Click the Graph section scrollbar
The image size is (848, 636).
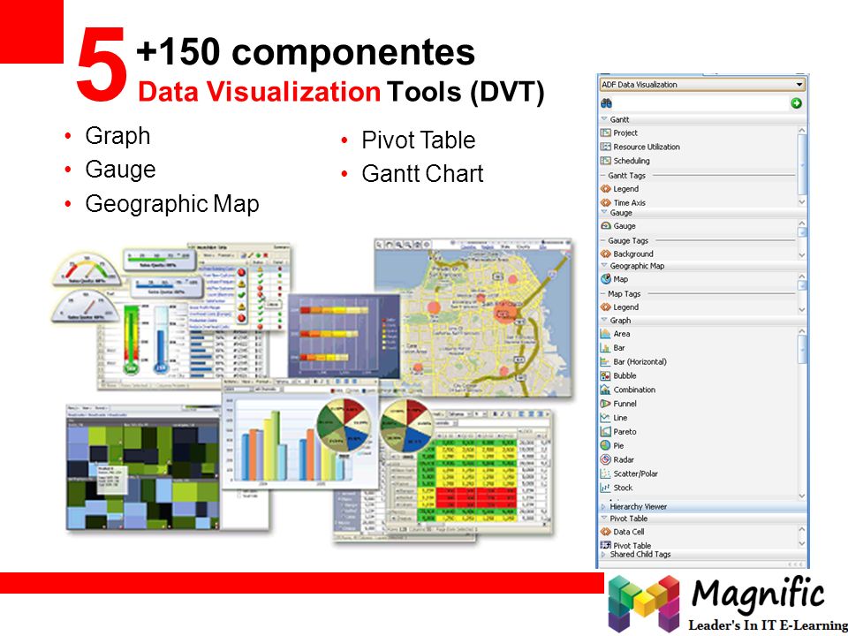pos(802,413)
